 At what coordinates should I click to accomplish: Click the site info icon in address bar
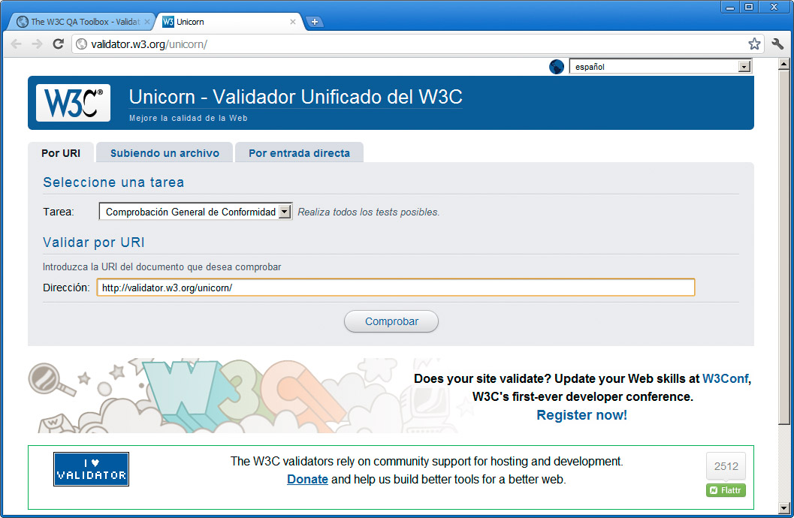tap(81, 44)
